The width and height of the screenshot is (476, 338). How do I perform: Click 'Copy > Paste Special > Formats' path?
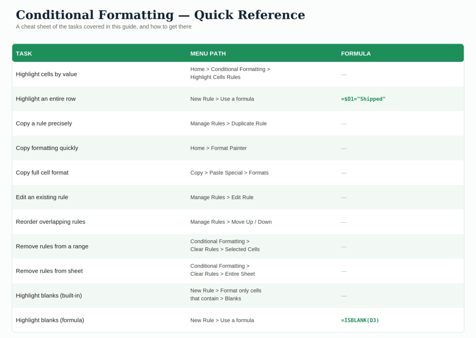click(x=230, y=173)
